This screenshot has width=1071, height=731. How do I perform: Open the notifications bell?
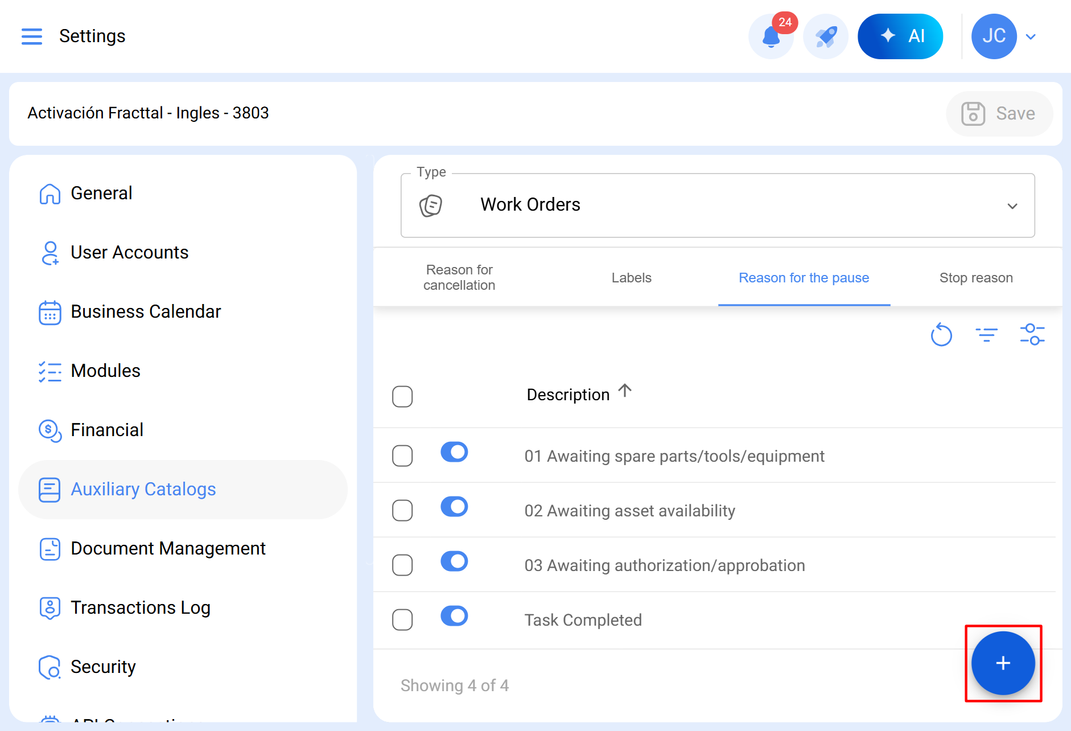pyautogui.click(x=771, y=37)
